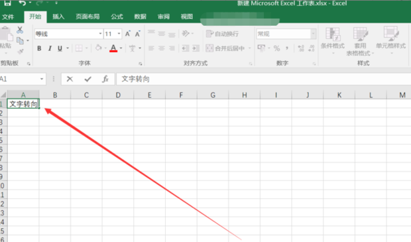
Task: Click the 合并后居中 merge button
Action: pyautogui.click(x=225, y=48)
